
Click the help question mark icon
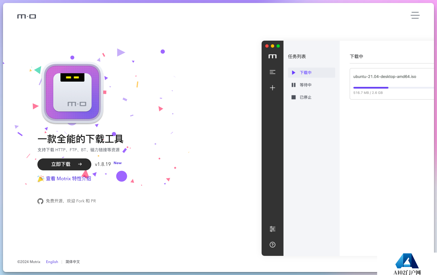(x=272, y=245)
